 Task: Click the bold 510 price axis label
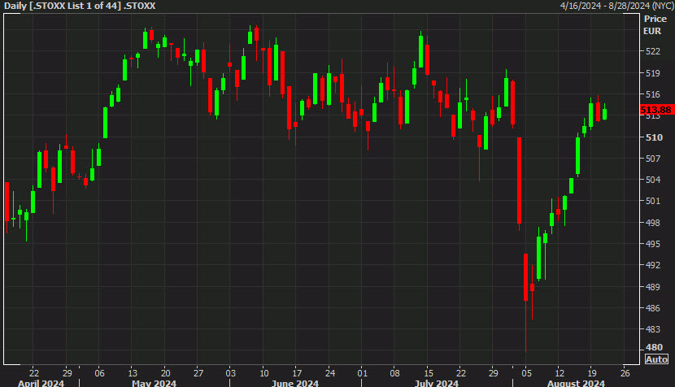tap(654, 137)
